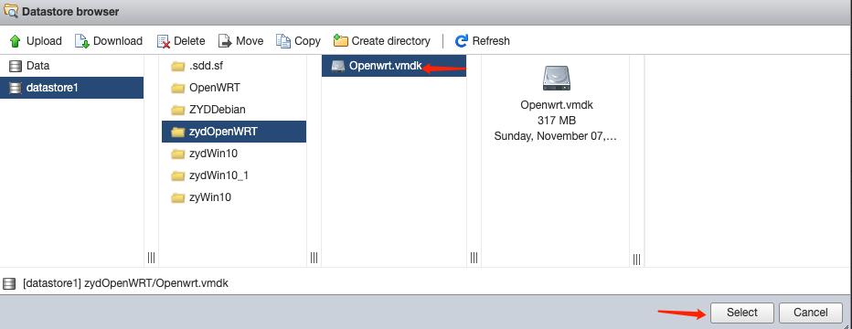Open the OpenWRT folder
Viewport: 852px width, 329px height.
coord(234,88)
